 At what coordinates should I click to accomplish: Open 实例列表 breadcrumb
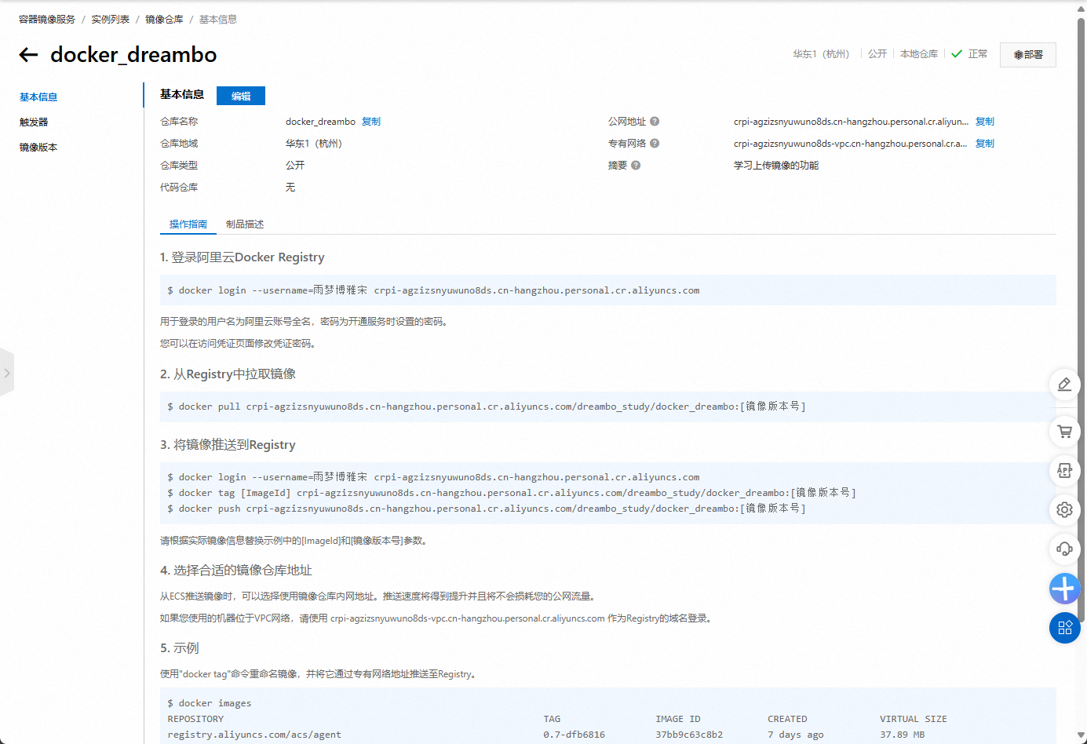pyautogui.click(x=111, y=20)
